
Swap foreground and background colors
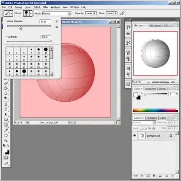(x=8, y=146)
